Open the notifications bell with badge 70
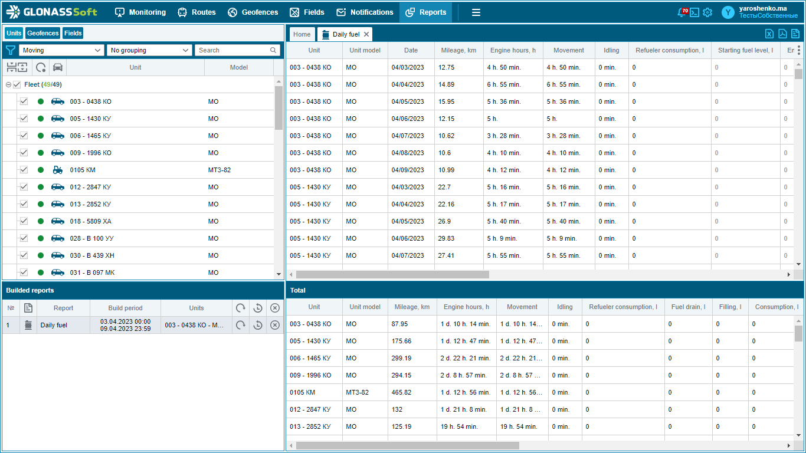 click(683, 12)
